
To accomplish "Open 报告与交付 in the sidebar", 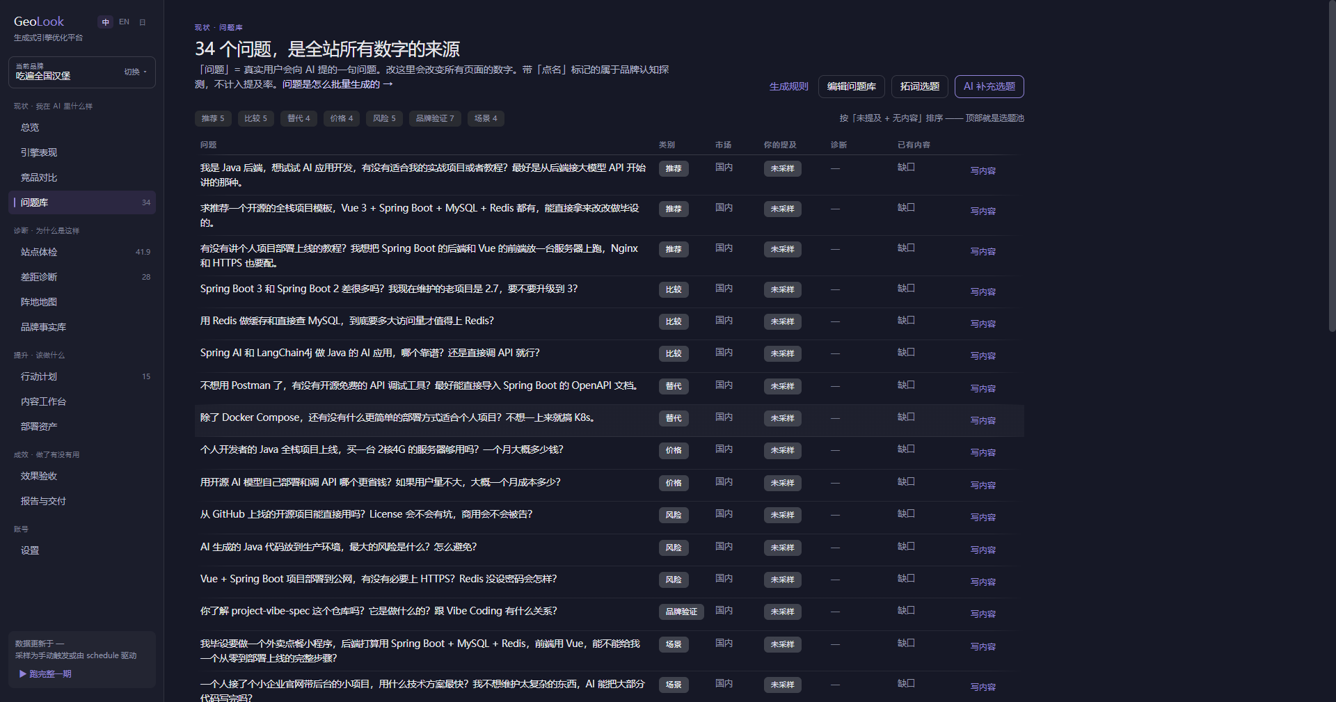I will point(82,501).
